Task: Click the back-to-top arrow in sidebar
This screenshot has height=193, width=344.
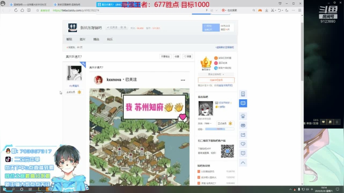Action: tap(243, 163)
